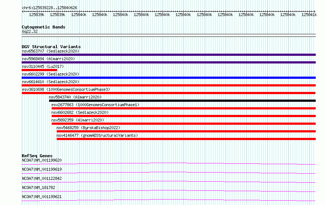Click the 125841k ruler tick label

(309, 15)
